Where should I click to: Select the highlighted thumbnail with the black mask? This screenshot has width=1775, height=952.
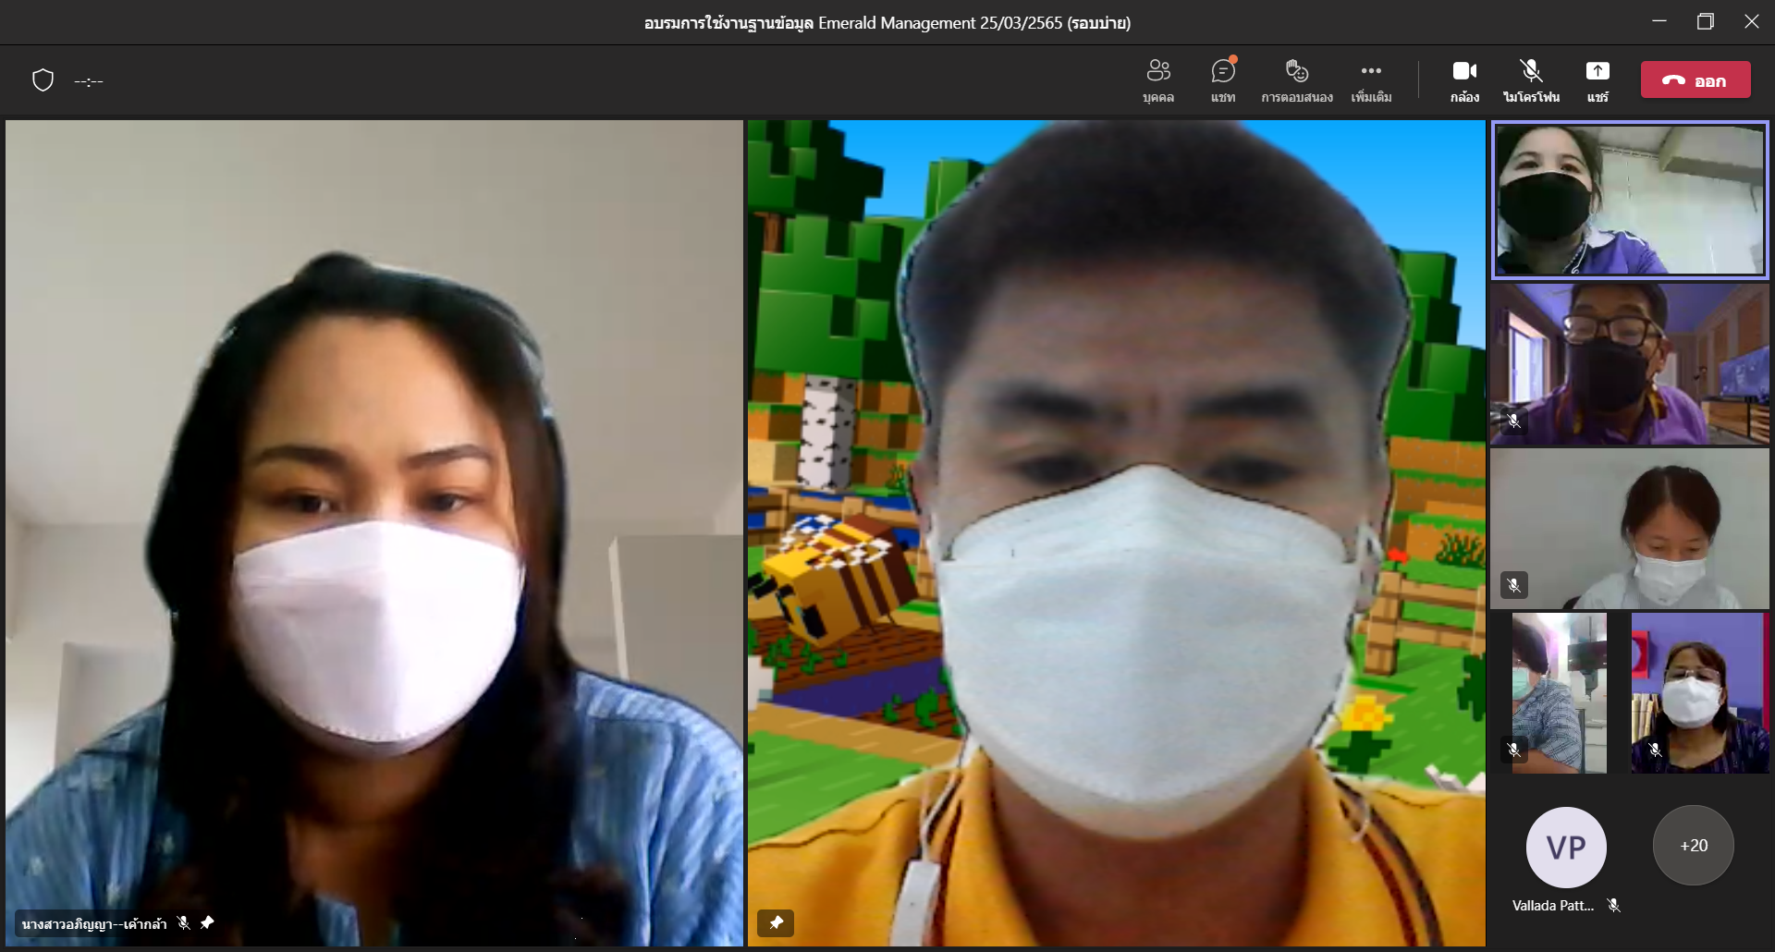click(1629, 200)
